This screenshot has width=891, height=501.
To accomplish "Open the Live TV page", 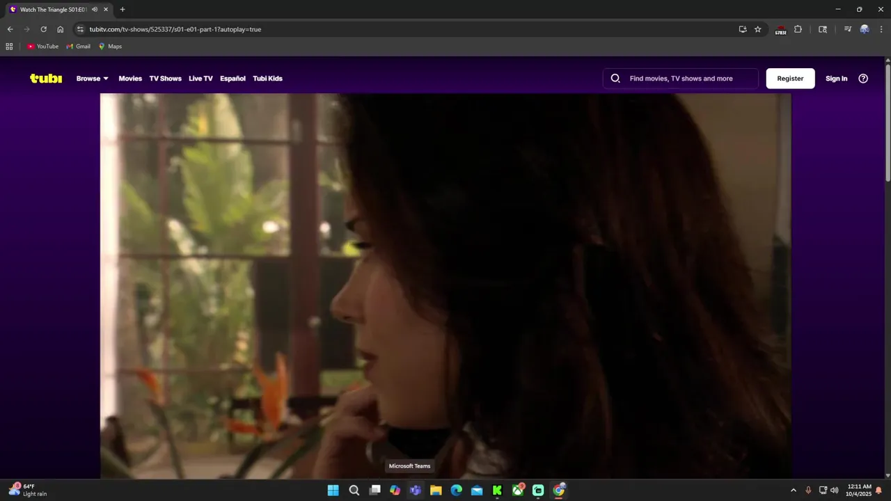I will 200,79.
